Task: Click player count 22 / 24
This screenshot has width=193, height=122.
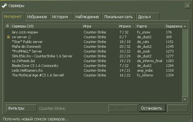Action: (125, 56)
